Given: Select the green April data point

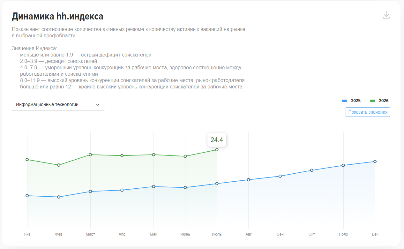Looking at the screenshot, I should tap(122, 155).
